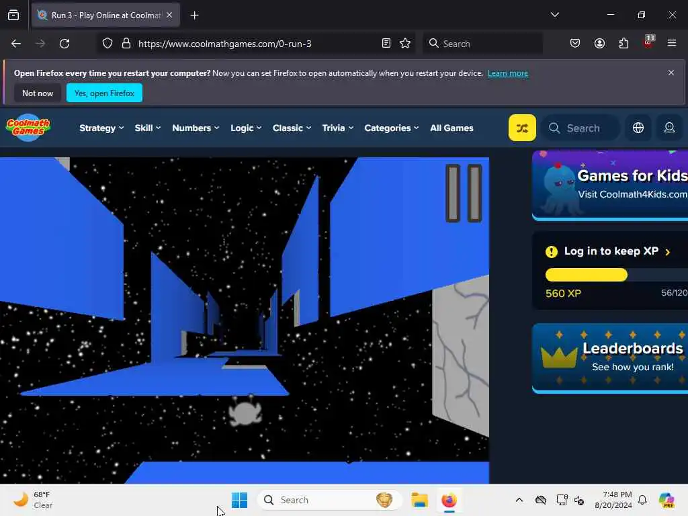Click the taskbar Search box

329,500
